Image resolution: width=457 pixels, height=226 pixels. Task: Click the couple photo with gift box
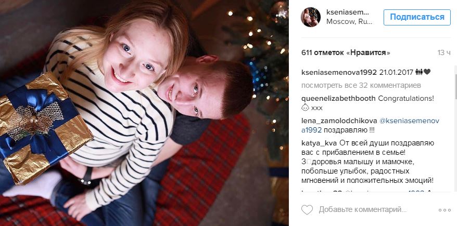pos(144,113)
